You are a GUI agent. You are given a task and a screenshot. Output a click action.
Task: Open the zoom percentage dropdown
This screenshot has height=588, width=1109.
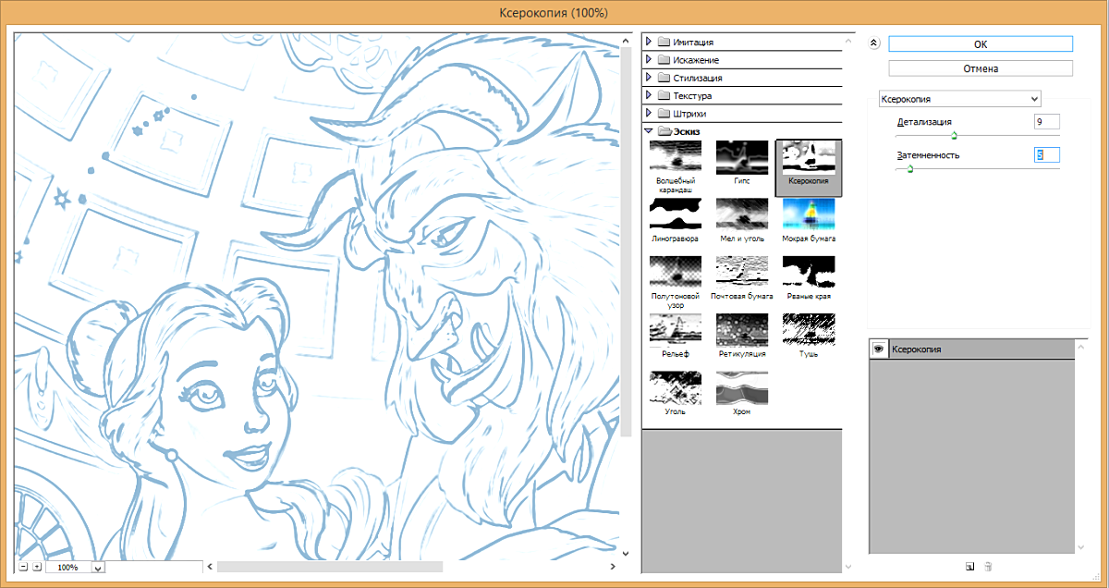click(x=98, y=568)
